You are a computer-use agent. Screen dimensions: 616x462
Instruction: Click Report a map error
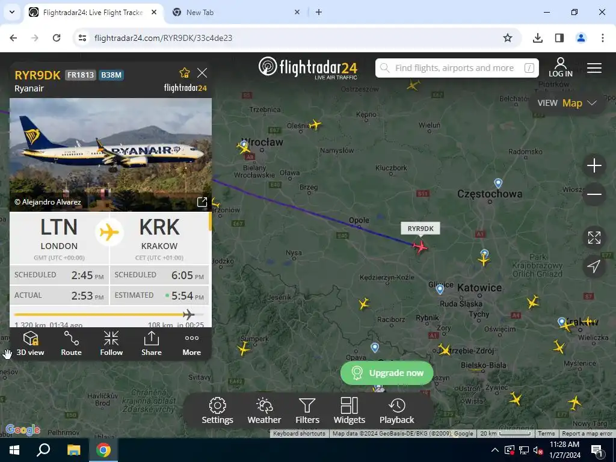click(587, 434)
